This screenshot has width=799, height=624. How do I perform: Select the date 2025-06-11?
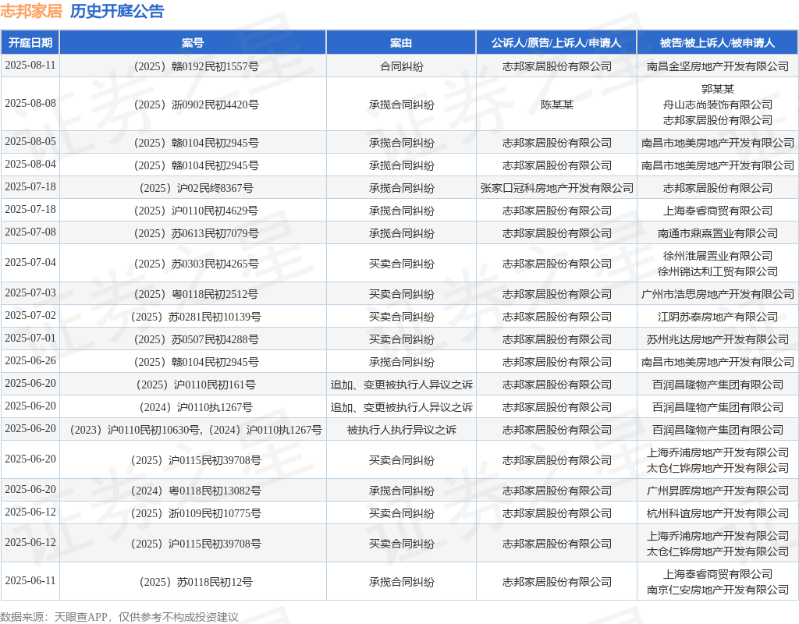(x=30, y=580)
